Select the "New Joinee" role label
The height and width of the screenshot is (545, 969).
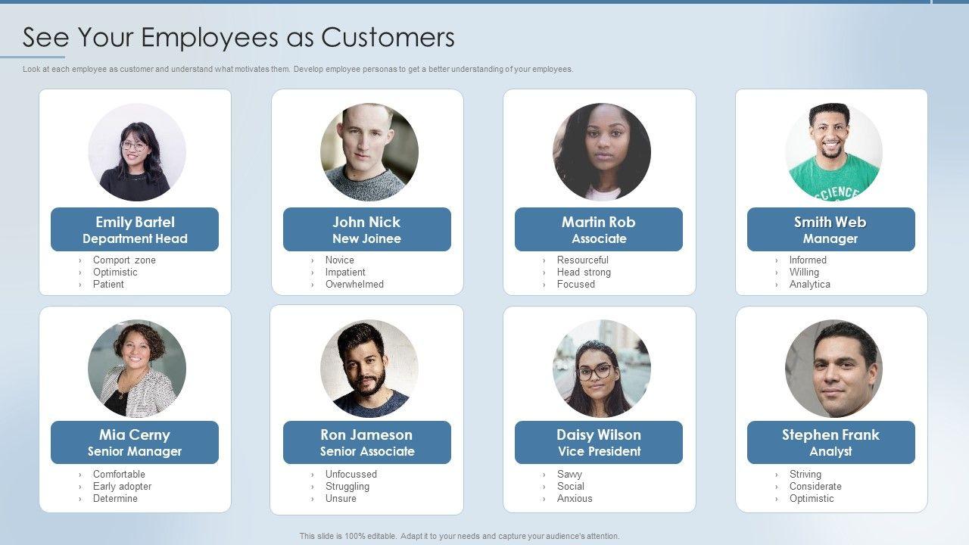tap(366, 238)
